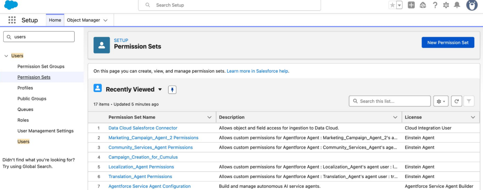The width and height of the screenshot is (483, 190).
Task: Click the Quick Find box containing users
Action: [39, 37]
